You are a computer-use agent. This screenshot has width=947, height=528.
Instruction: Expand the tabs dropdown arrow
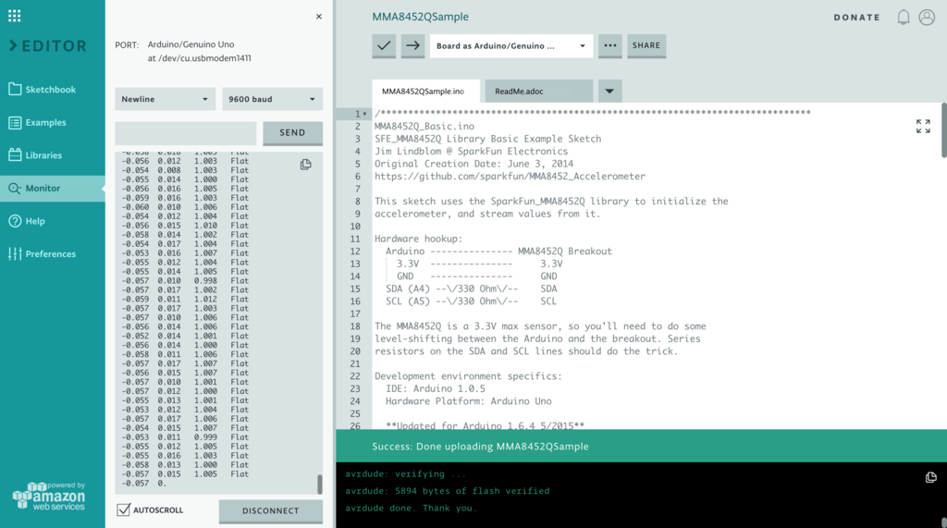[609, 92]
